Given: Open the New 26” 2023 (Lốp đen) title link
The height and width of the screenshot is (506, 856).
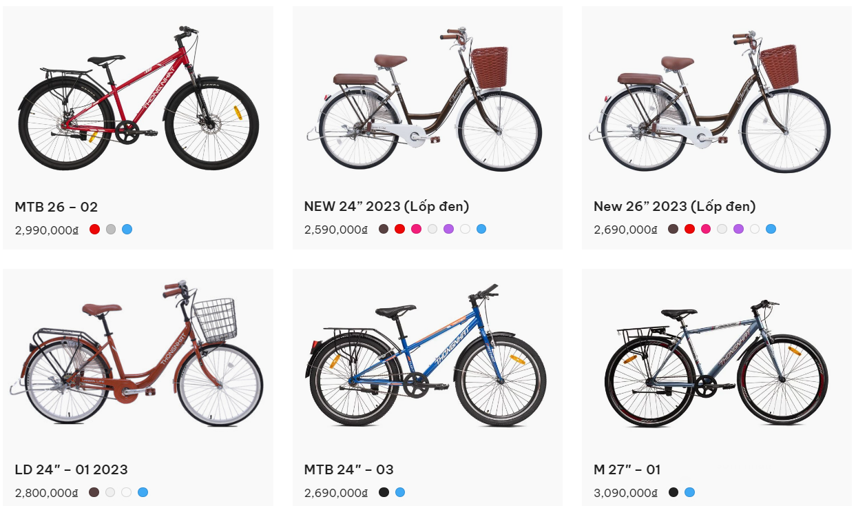Looking at the screenshot, I should [674, 206].
